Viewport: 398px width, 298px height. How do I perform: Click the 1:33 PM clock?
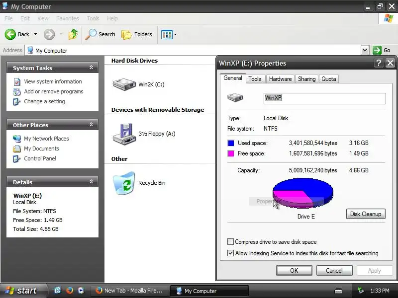[380, 291]
